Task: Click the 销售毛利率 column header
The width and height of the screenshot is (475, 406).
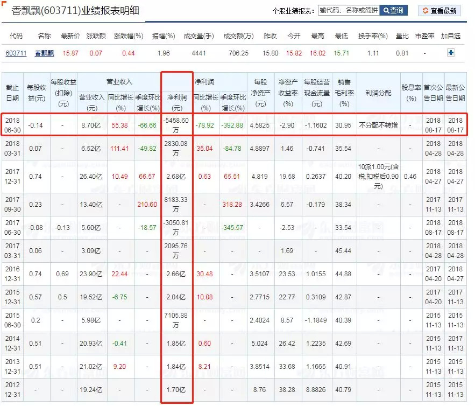Action: [344, 93]
